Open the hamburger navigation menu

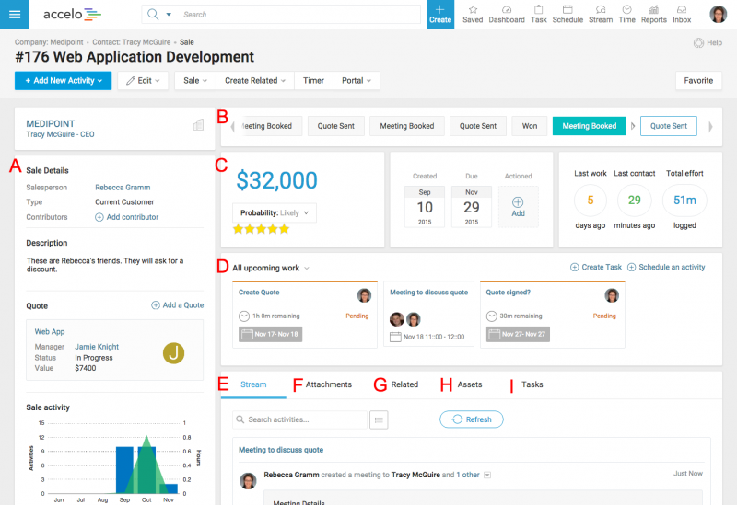[x=15, y=14]
